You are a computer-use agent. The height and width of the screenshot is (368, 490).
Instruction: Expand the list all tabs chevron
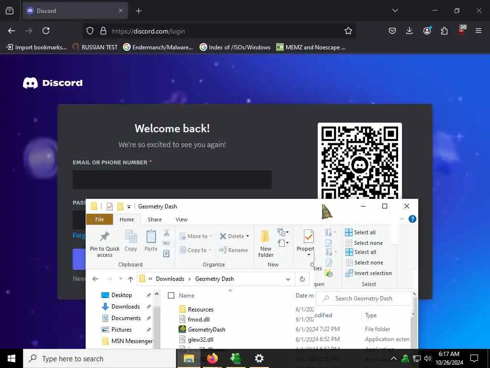(395, 11)
